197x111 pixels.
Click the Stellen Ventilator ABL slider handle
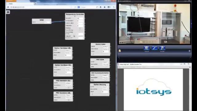55,58
